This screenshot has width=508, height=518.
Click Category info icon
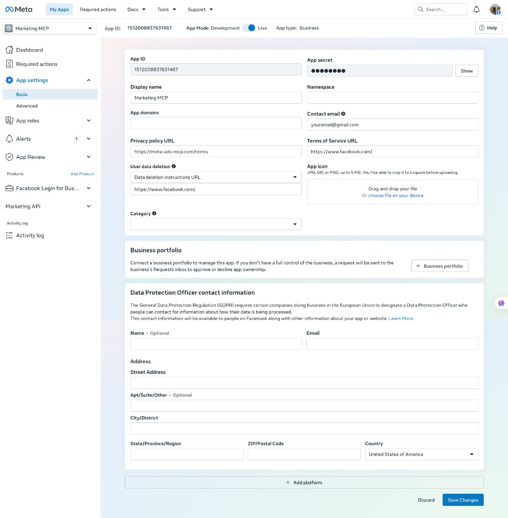[x=154, y=213]
